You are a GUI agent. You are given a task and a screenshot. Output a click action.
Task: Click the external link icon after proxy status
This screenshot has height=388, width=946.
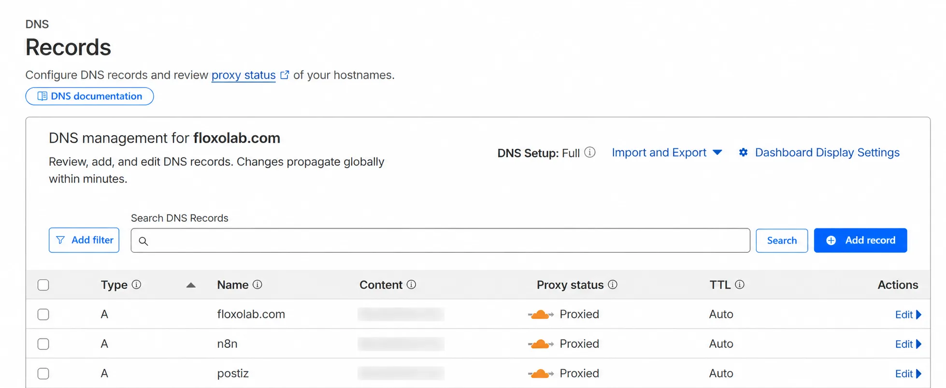285,74
